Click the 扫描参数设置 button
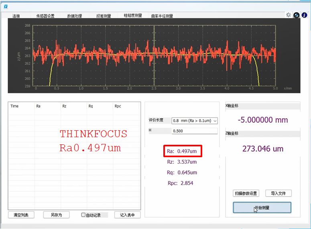The width and height of the screenshot is (311, 229). tap(246, 193)
